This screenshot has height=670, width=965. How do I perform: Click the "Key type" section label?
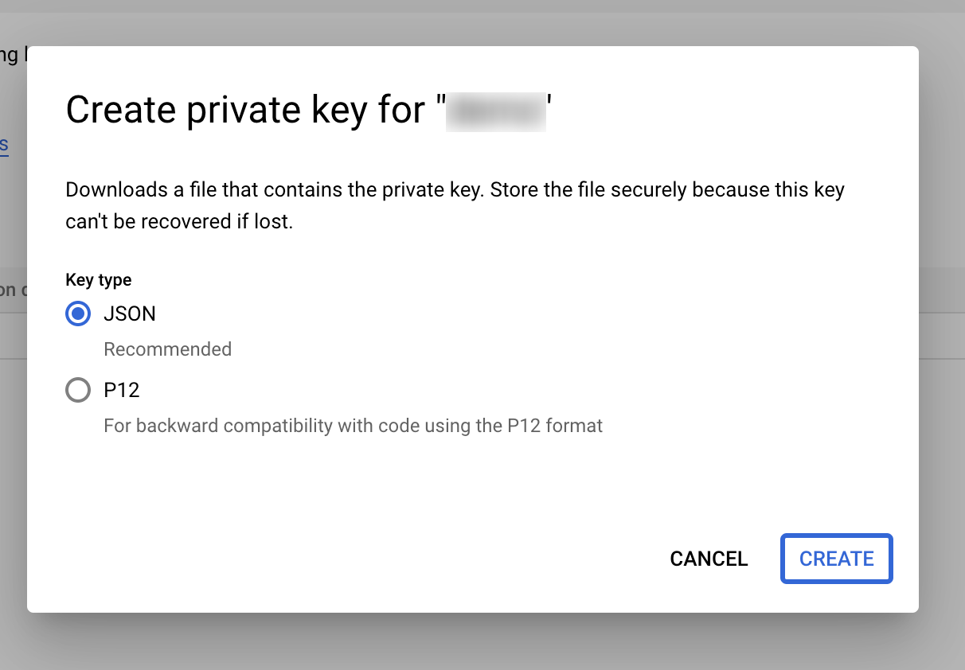tap(99, 280)
